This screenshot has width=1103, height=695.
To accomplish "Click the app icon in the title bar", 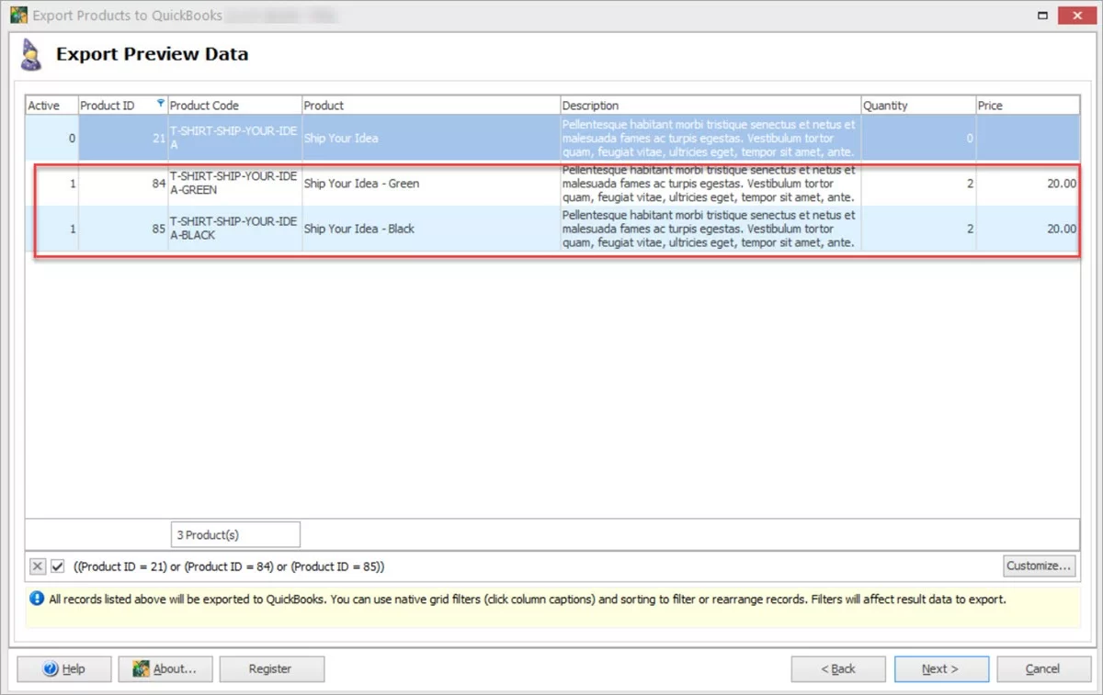I will pyautogui.click(x=18, y=16).
